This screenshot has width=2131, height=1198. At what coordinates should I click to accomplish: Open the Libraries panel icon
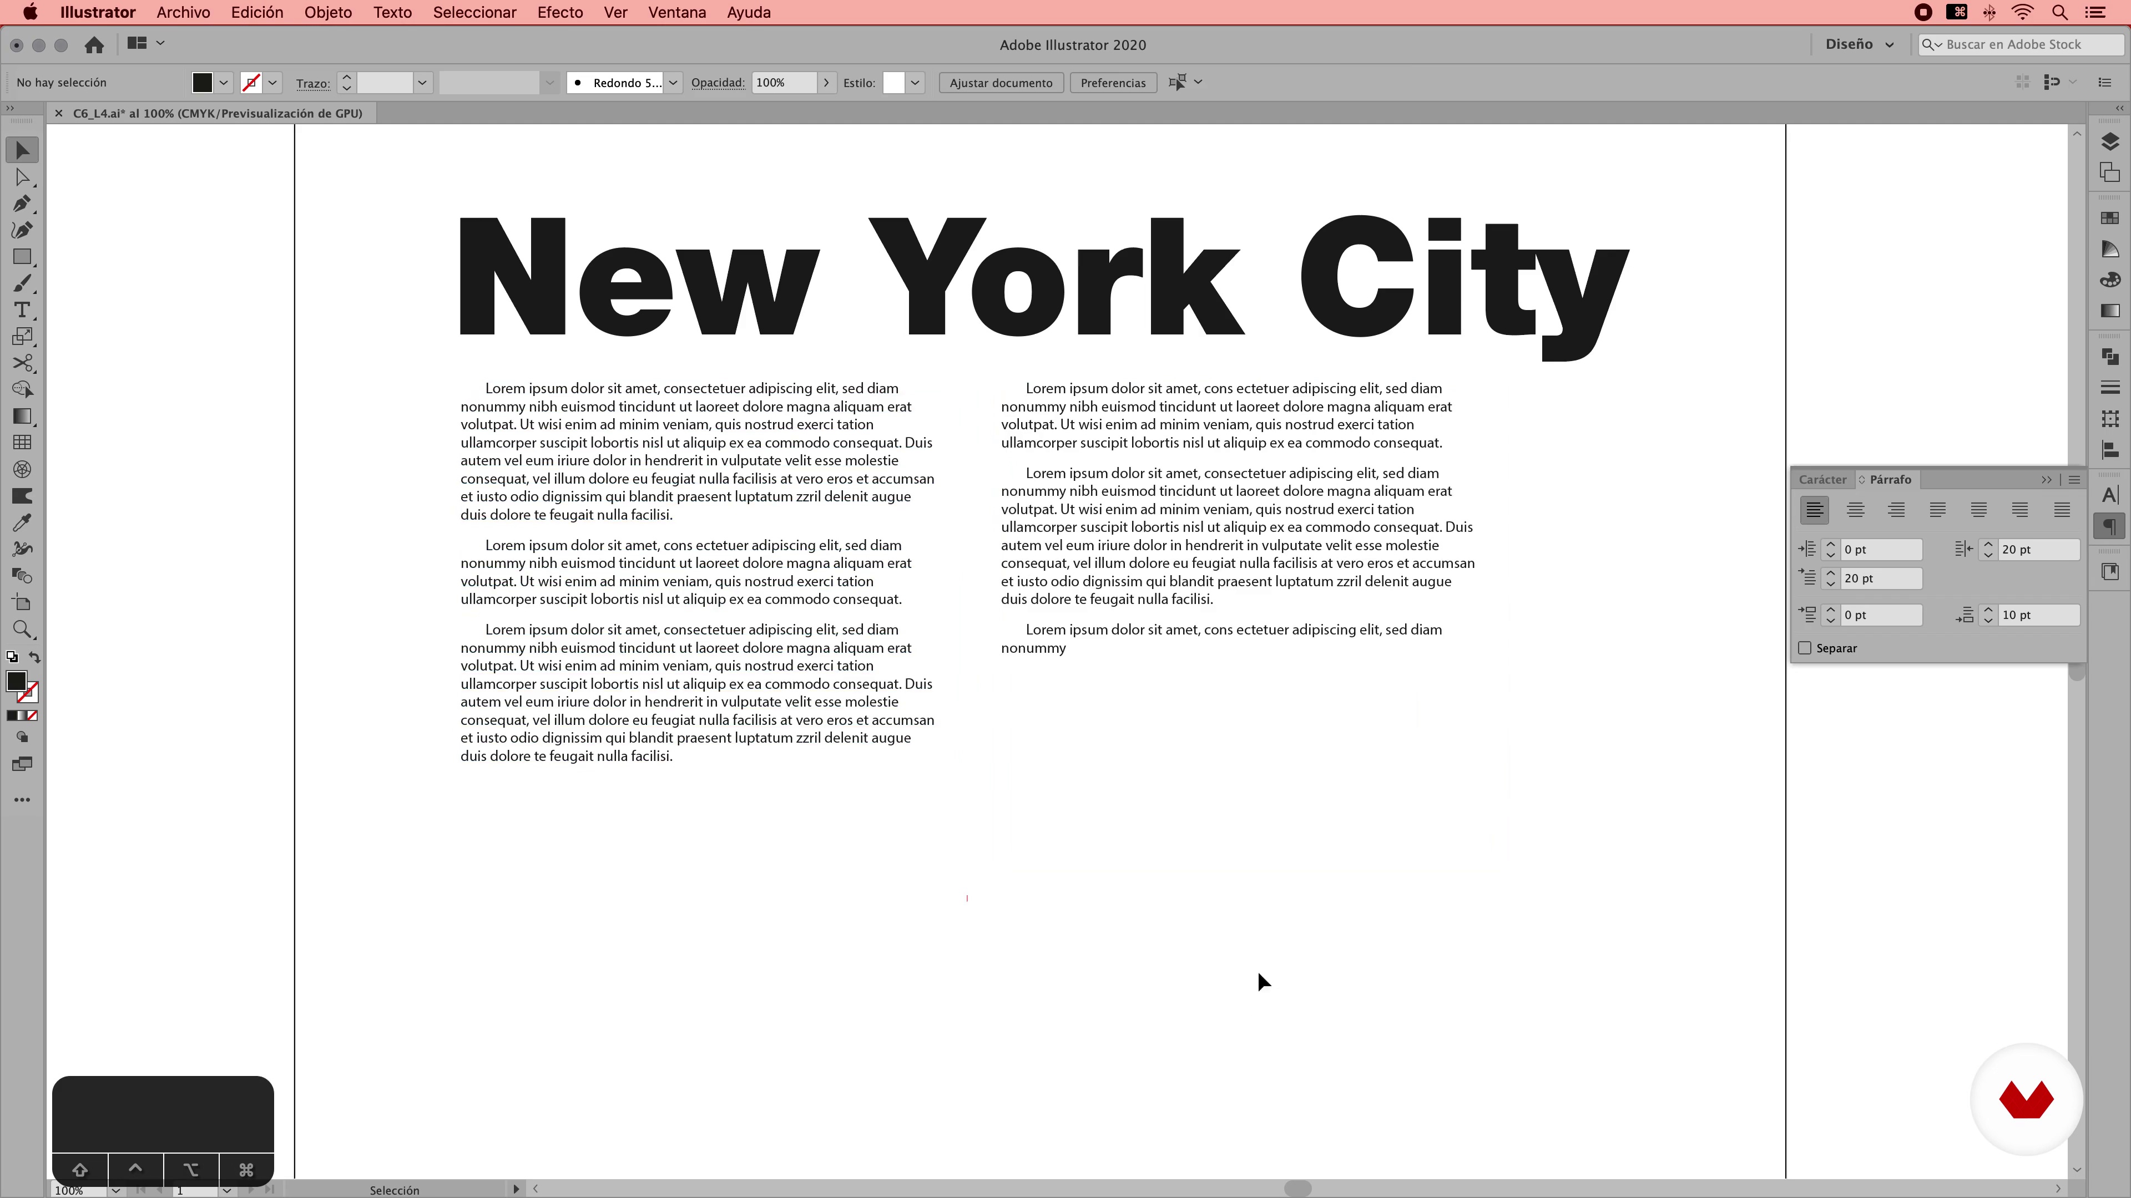click(x=2109, y=571)
